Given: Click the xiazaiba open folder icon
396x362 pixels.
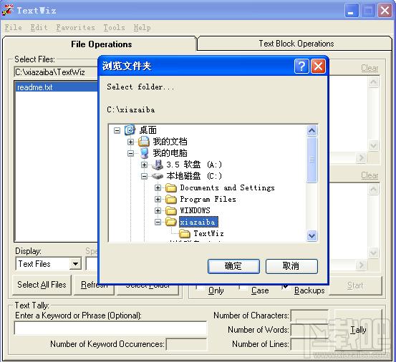Looking at the screenshot, I should [171, 222].
